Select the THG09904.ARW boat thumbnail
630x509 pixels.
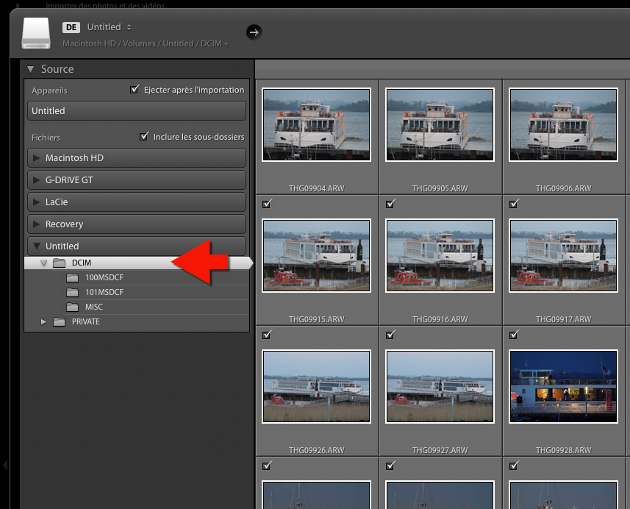point(316,124)
